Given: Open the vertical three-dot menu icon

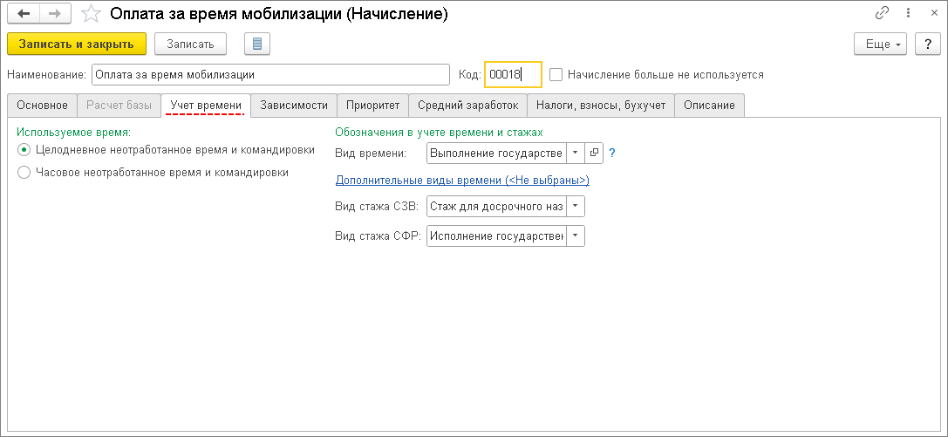Looking at the screenshot, I should 906,14.
